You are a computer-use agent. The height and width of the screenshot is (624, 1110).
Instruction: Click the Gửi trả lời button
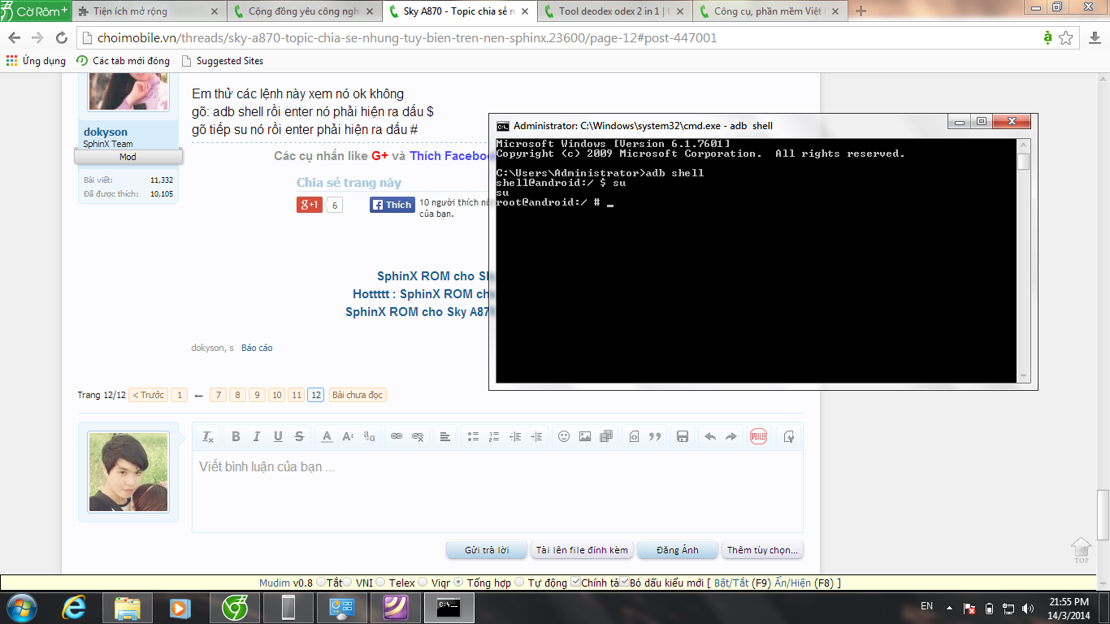pos(487,550)
